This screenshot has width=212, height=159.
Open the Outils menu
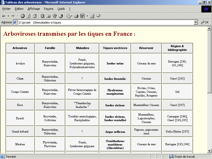point(61,9)
